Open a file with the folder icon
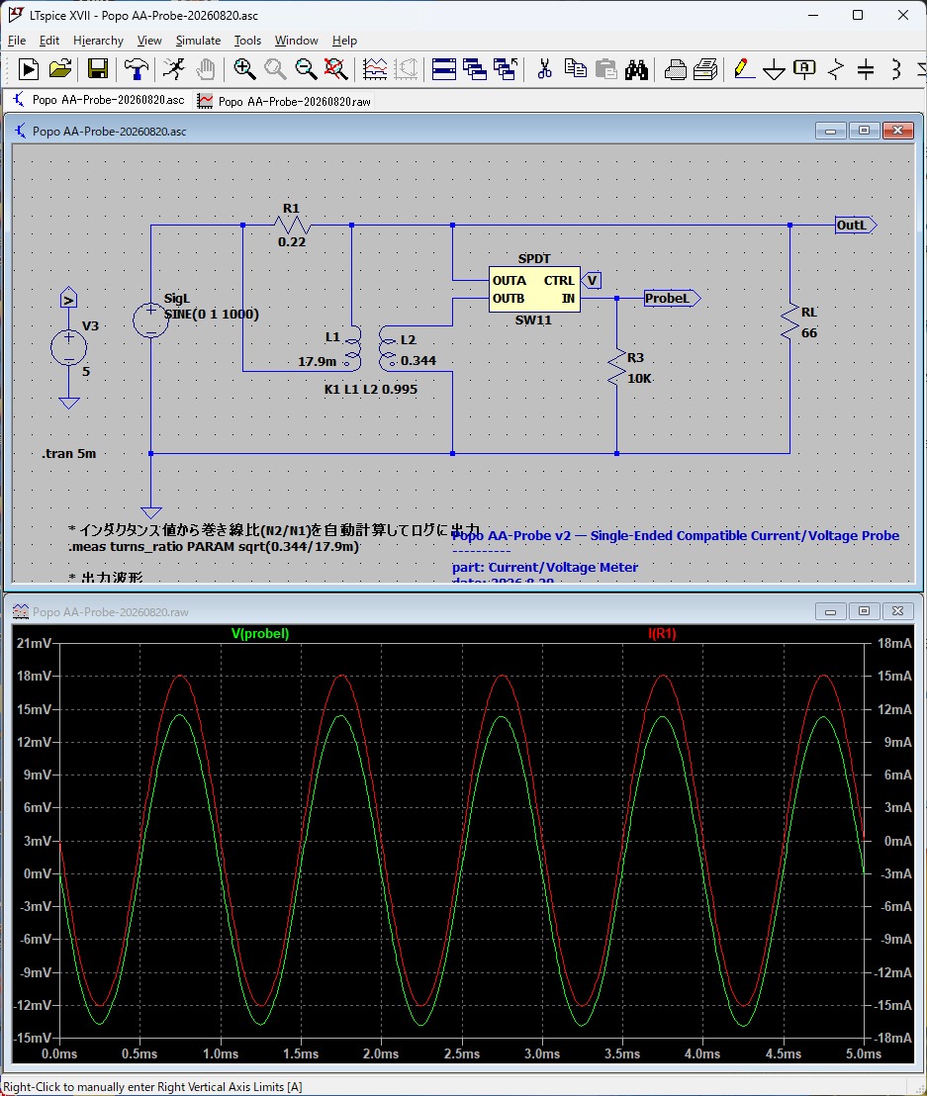 click(60, 69)
